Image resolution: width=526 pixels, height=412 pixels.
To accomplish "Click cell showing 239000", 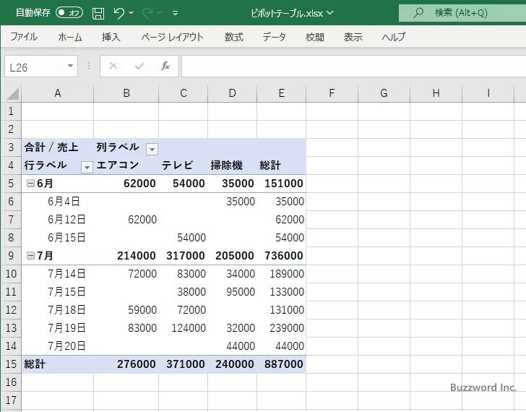I will point(282,328).
